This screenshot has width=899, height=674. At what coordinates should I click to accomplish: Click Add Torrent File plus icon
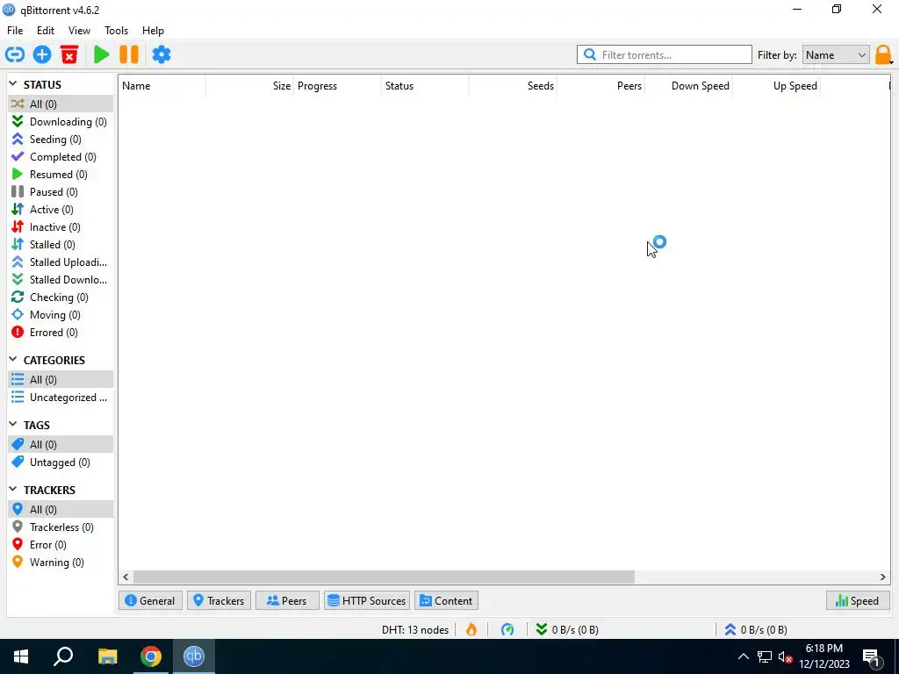(x=42, y=54)
